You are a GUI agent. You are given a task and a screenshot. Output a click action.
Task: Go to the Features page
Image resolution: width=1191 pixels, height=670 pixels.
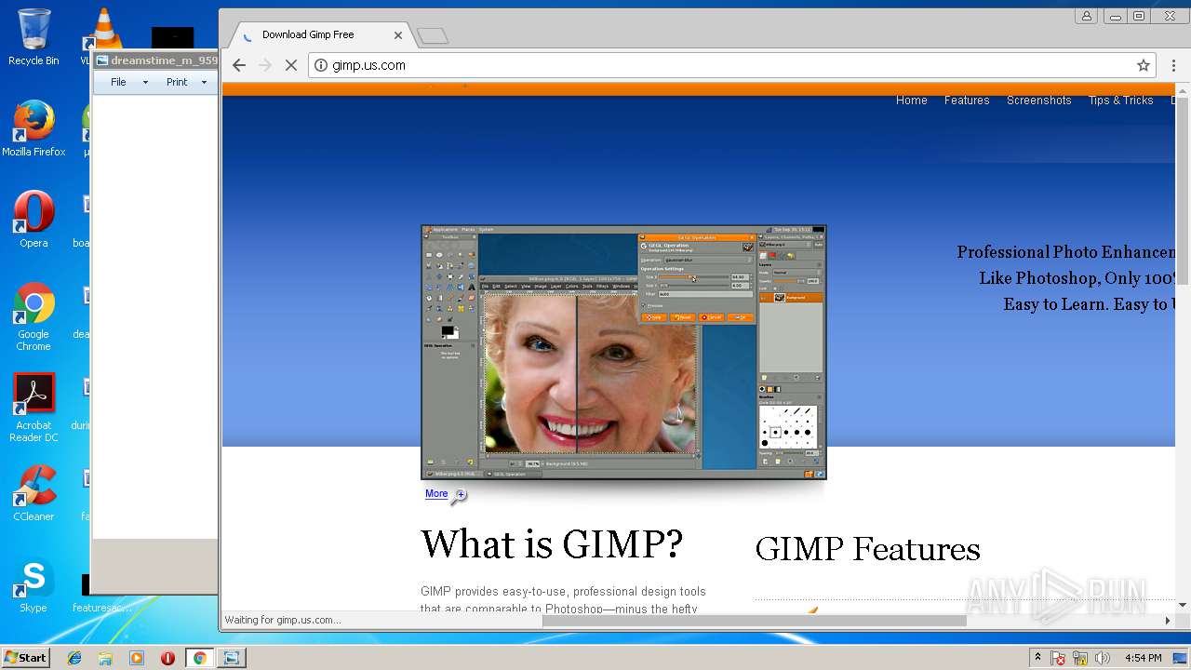click(967, 100)
